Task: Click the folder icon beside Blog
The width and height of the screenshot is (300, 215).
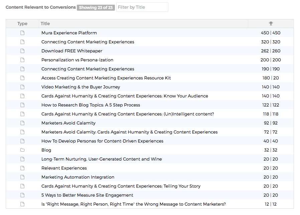Action: point(22,150)
